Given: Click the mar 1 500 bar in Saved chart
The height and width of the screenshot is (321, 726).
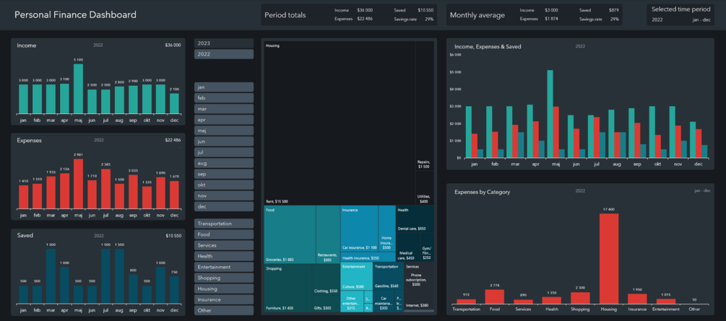Looking at the screenshot, I should click(x=51, y=276).
